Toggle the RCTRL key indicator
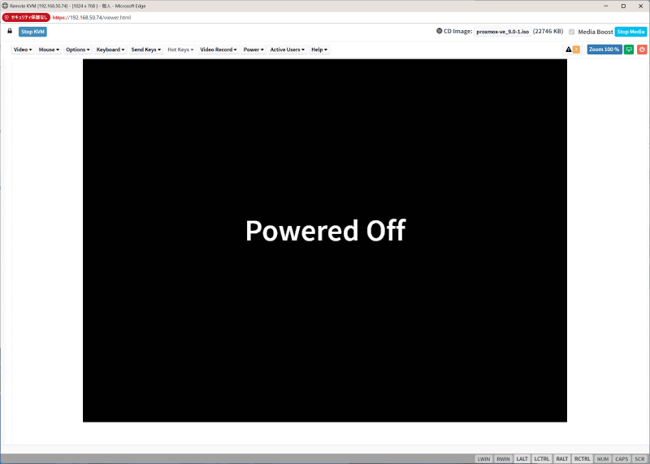This screenshot has width=650, height=464. (x=582, y=459)
